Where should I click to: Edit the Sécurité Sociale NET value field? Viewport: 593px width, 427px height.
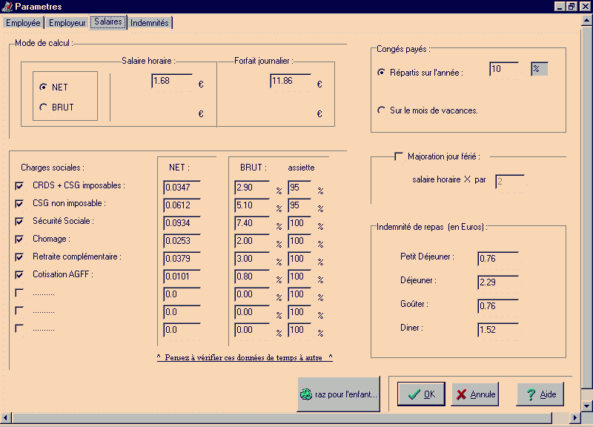pyautogui.click(x=182, y=222)
